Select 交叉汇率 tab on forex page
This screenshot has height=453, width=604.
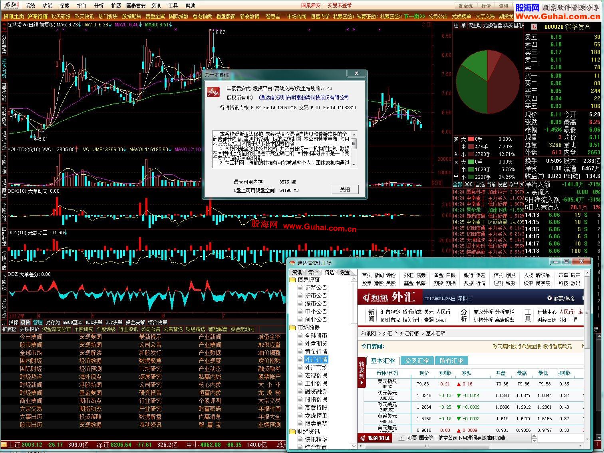coord(417,361)
